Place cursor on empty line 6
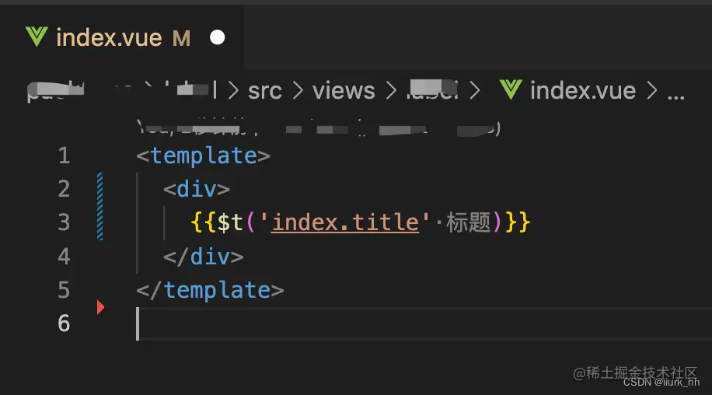 tap(311, 323)
